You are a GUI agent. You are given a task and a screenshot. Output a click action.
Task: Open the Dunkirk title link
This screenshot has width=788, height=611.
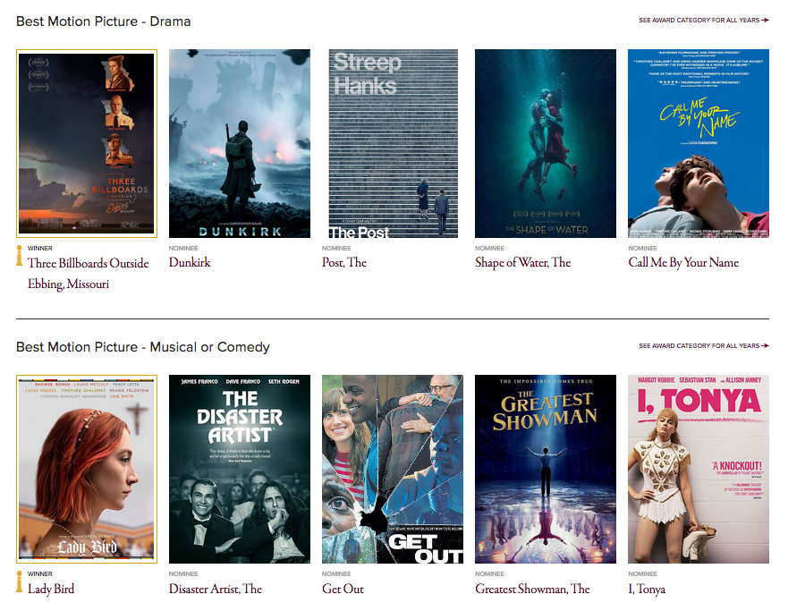coord(190,263)
